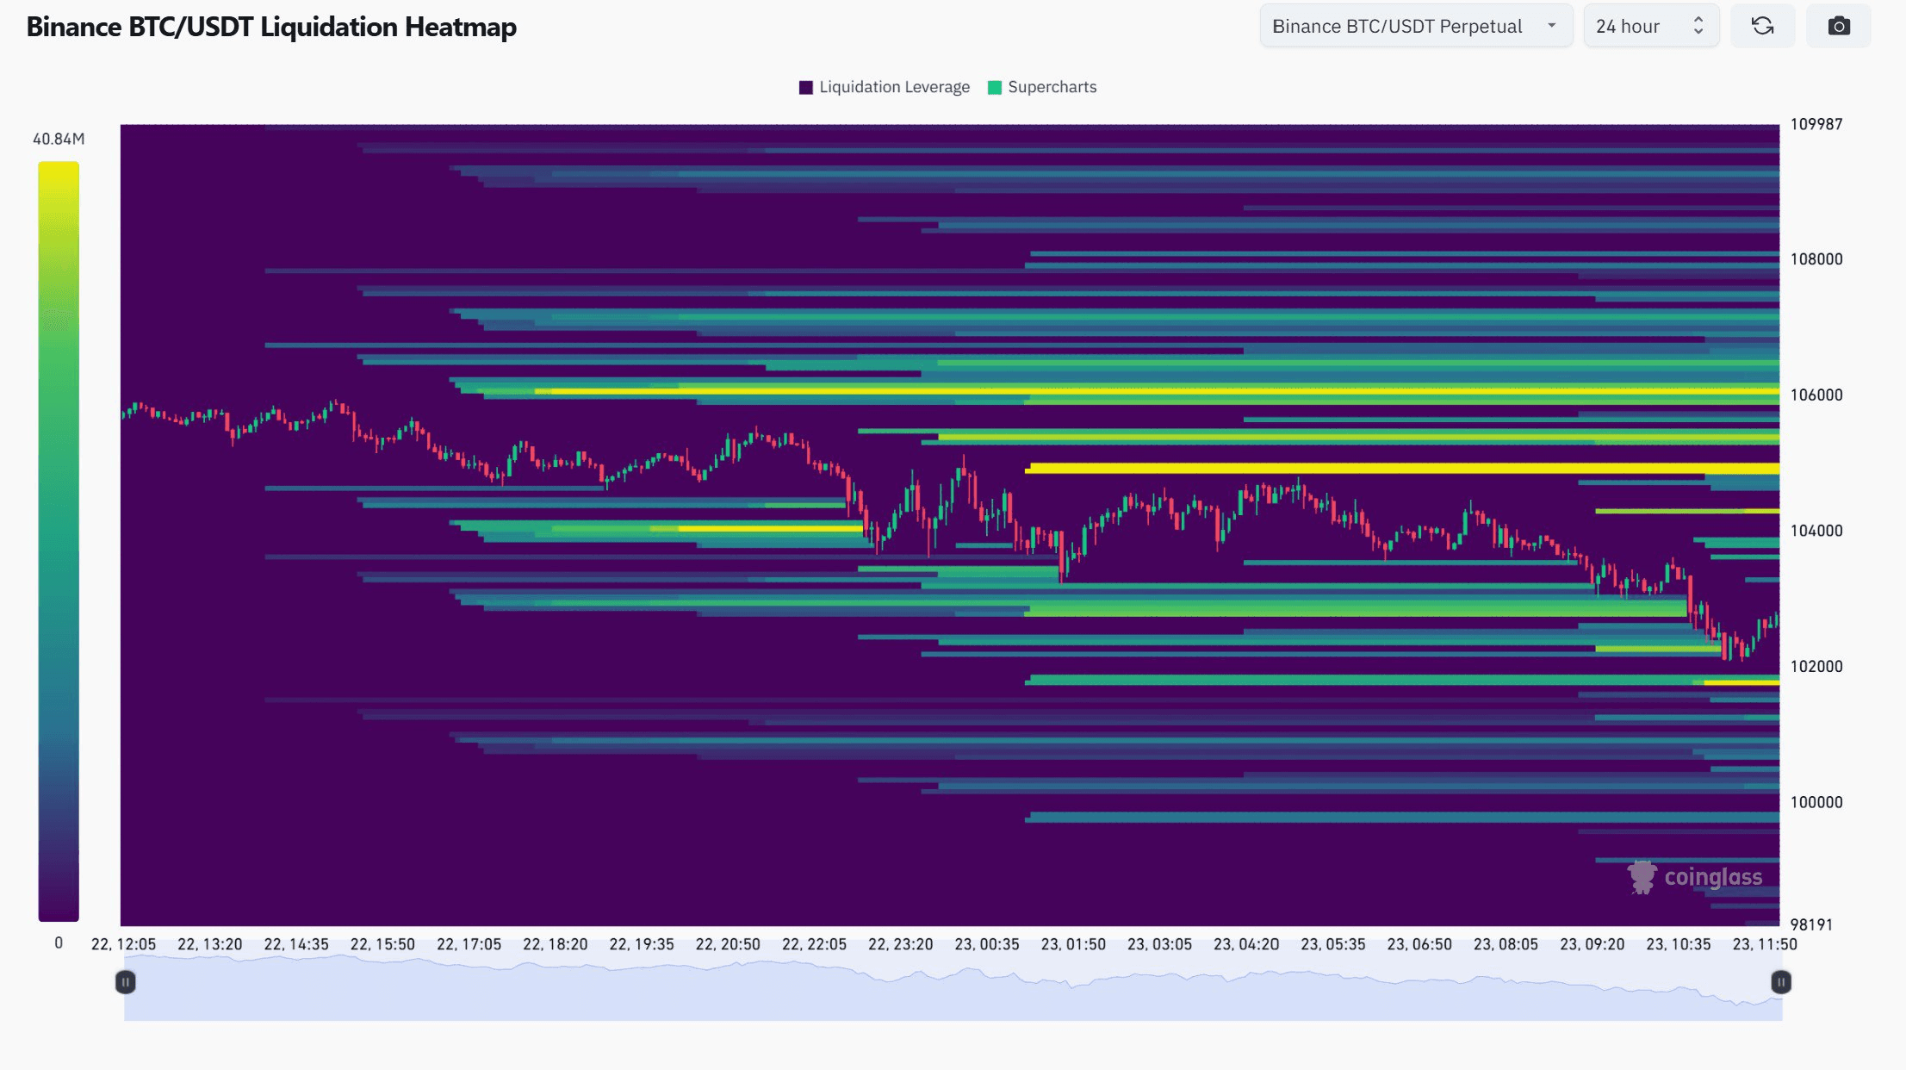This screenshot has height=1070, width=1906.
Task: Click the 22, 13:20 time axis label
Action: pyautogui.click(x=210, y=944)
